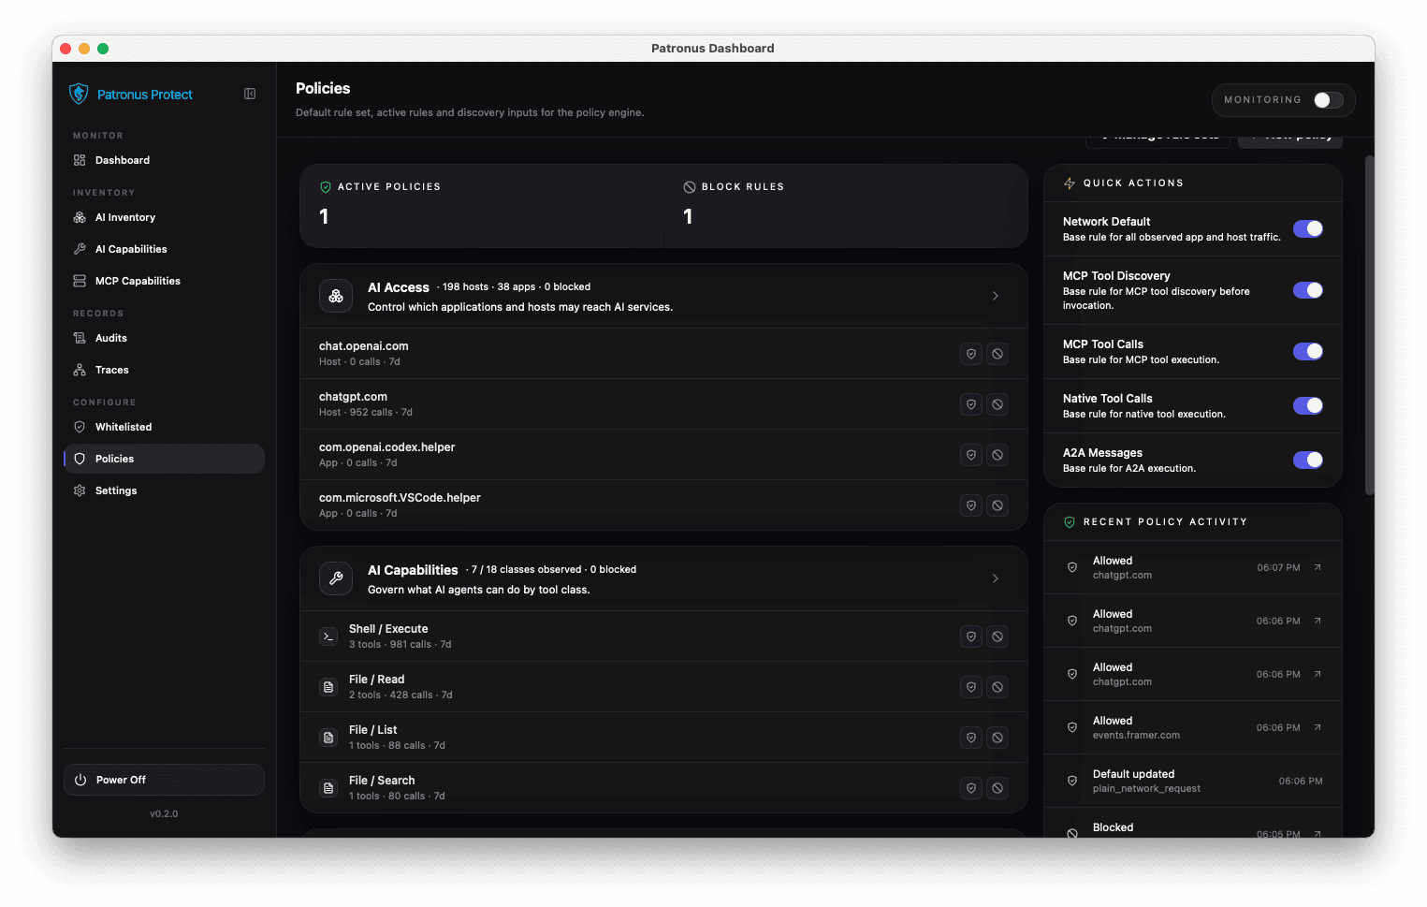The image size is (1427, 907).
Task: Click the main content vertical scrollbar
Action: point(1369,325)
